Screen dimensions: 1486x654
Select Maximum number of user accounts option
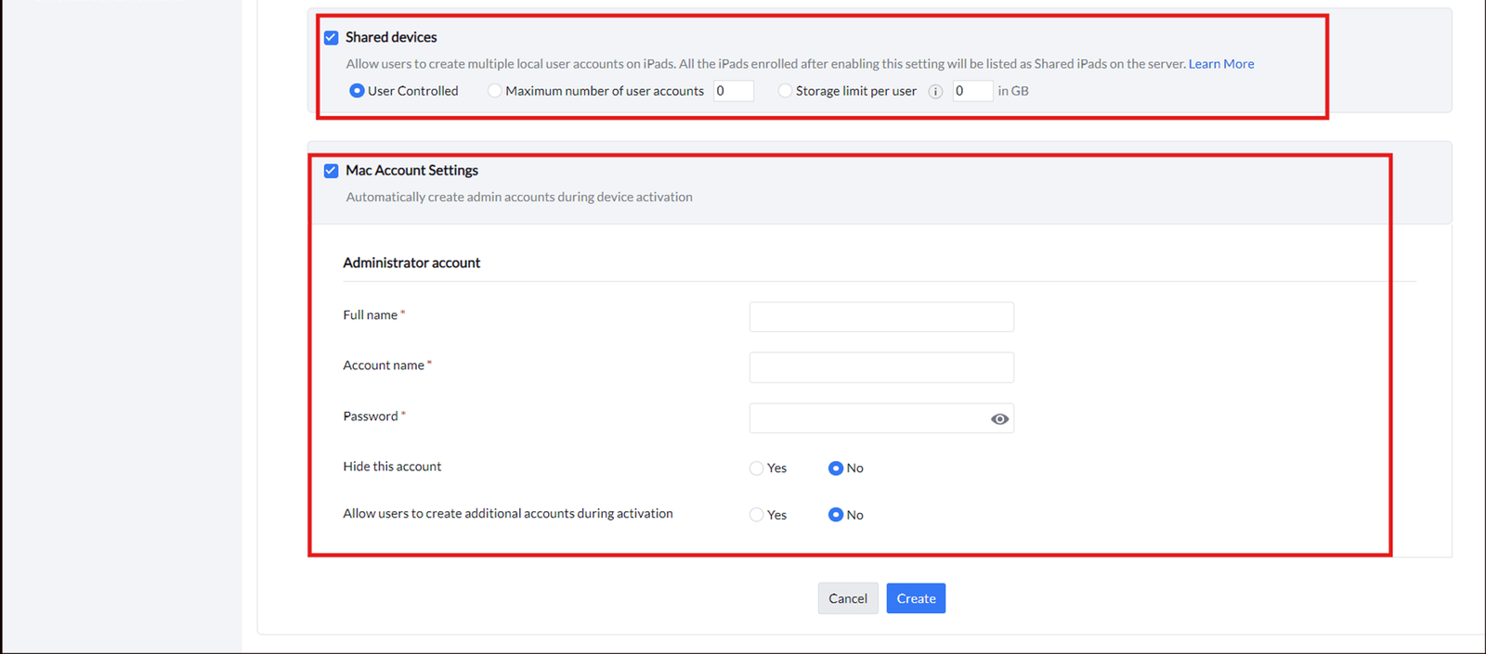[x=495, y=91]
